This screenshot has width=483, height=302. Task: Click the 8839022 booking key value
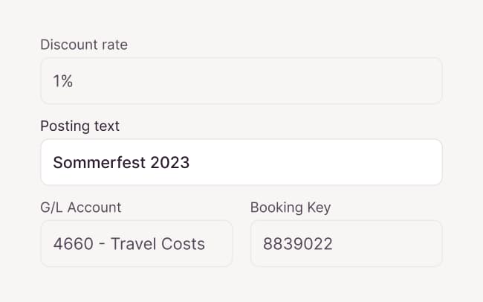[298, 243]
